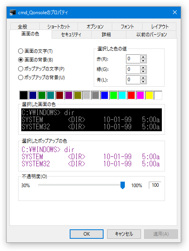Click the cmd console icon in title bar
The height and width of the screenshot is (251, 189).
pos(13,13)
